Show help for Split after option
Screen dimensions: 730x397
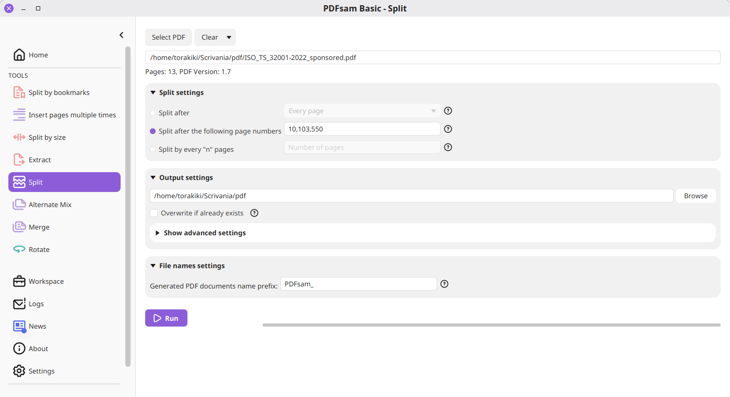point(448,111)
